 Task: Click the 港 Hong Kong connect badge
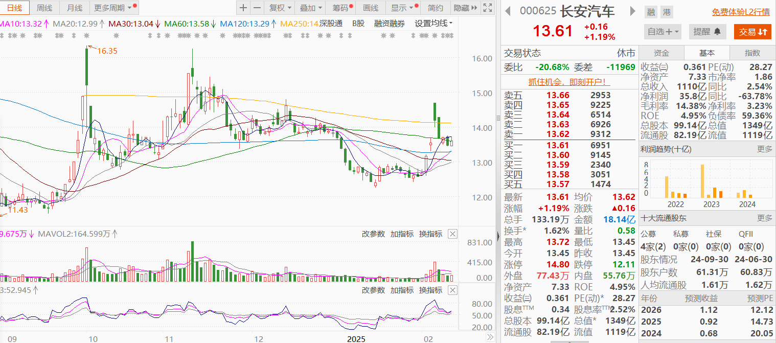(x=666, y=12)
